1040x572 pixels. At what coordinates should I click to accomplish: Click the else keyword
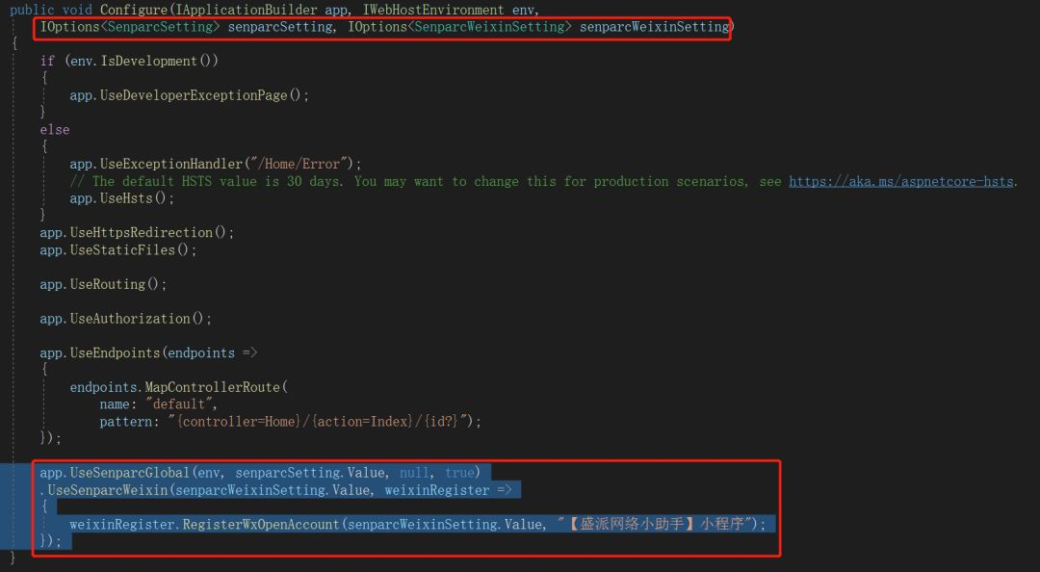coord(54,129)
